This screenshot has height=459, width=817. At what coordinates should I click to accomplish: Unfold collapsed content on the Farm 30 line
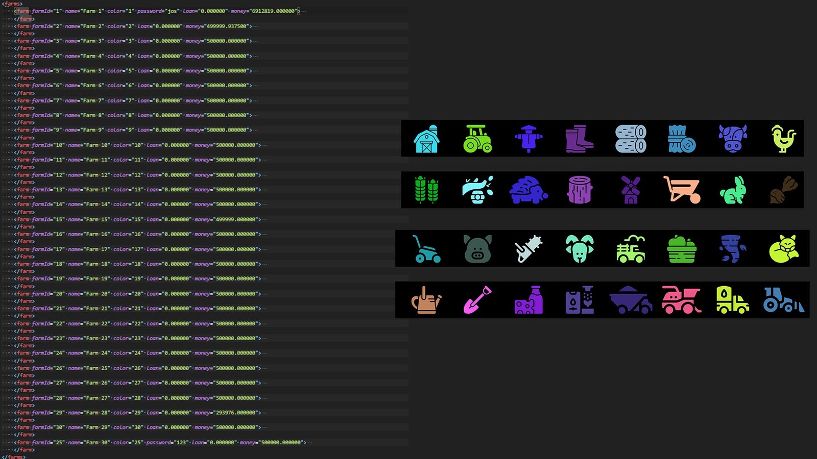point(310,443)
